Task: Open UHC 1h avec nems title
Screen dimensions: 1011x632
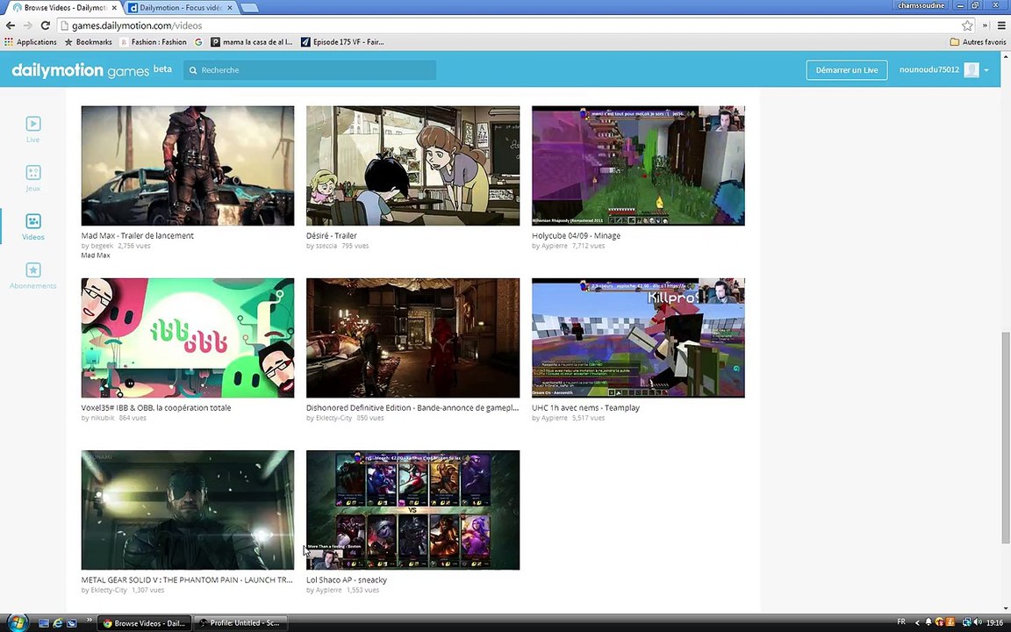Action: pos(585,407)
